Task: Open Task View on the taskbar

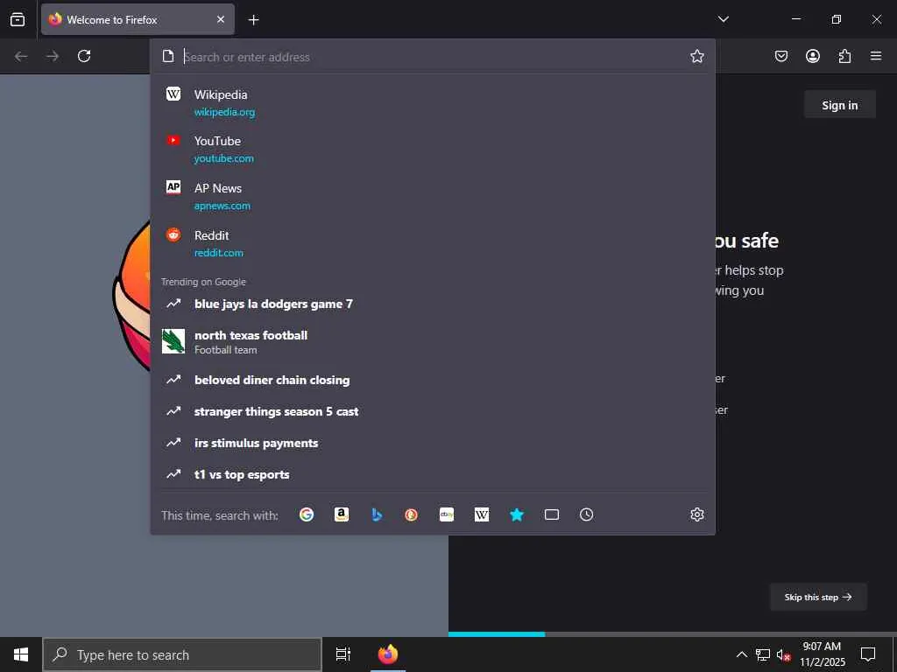Action: [x=343, y=654]
